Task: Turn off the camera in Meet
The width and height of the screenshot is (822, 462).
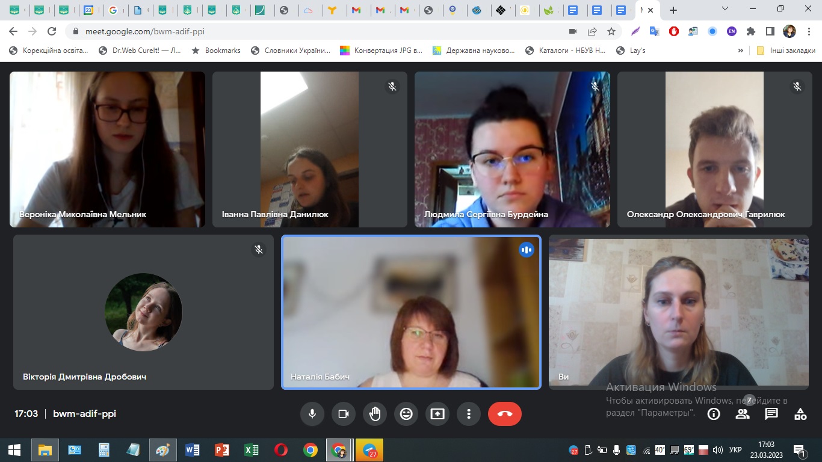Action: (344, 414)
